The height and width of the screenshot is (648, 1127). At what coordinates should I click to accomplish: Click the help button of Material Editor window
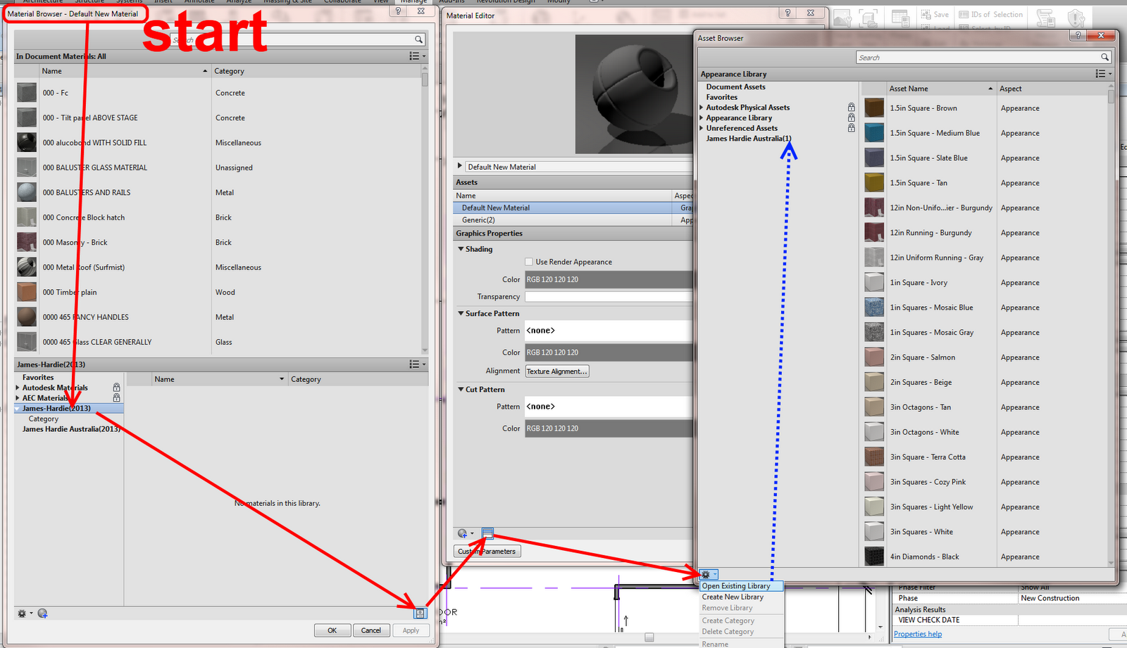[x=788, y=13]
